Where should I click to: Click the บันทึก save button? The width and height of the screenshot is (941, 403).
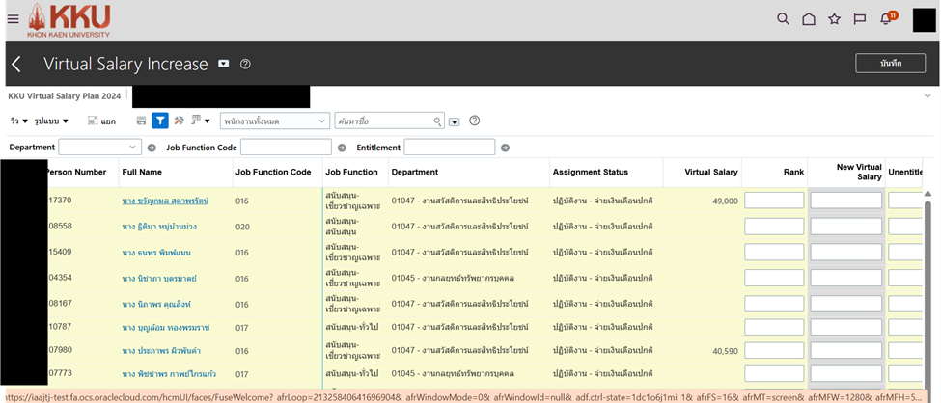coord(890,63)
